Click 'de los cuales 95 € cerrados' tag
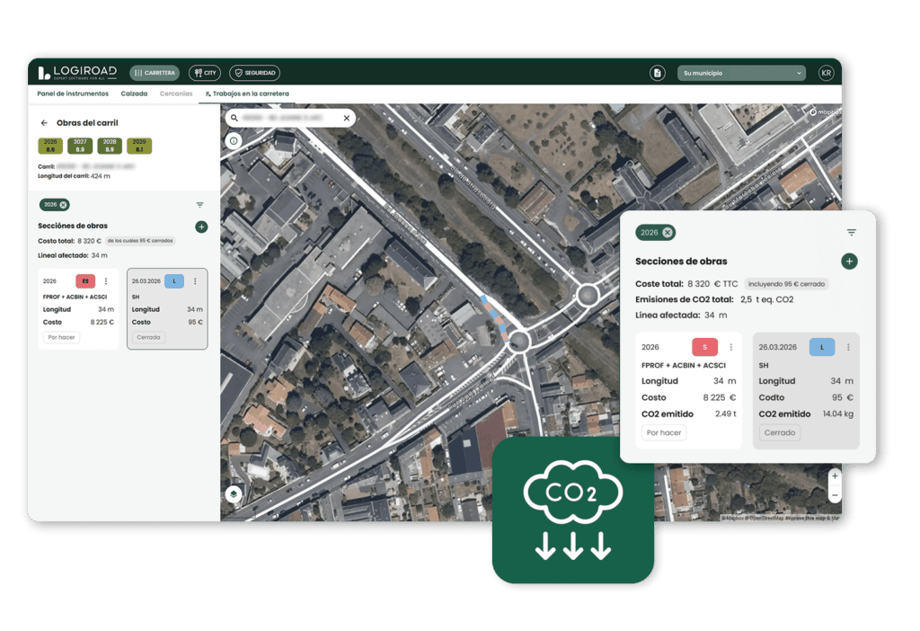Image resolution: width=920 pixels, height=631 pixels. click(140, 241)
